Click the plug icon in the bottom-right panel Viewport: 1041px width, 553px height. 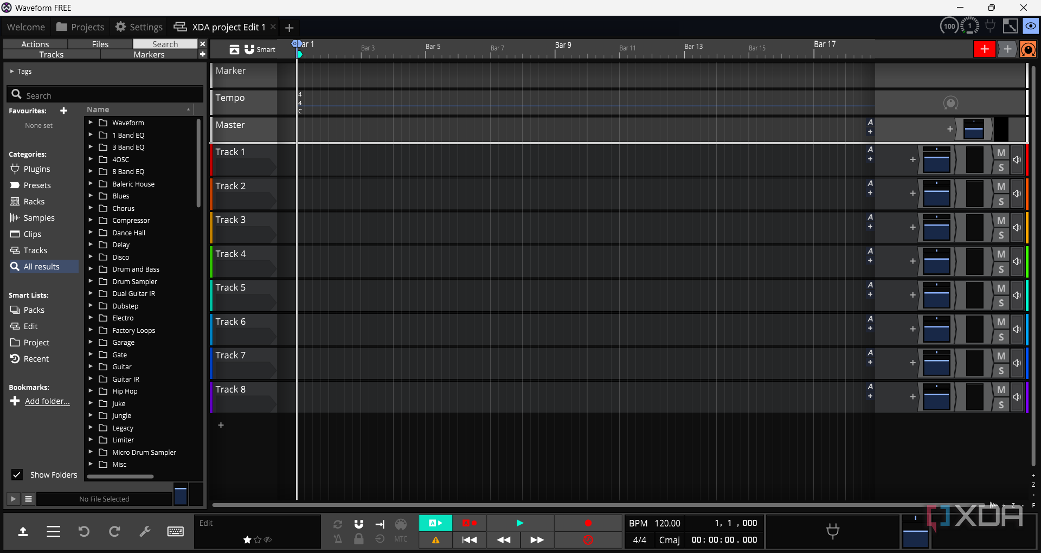(833, 531)
